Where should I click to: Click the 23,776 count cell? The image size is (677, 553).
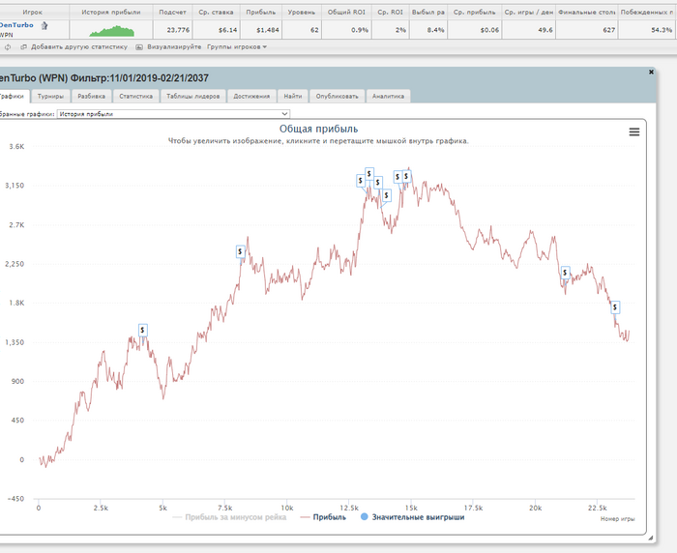click(172, 30)
